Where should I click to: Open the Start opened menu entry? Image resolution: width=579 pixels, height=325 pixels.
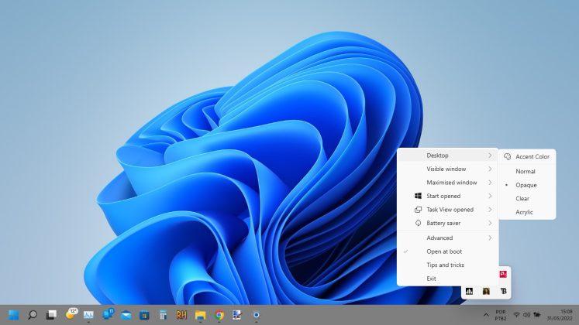coord(447,196)
